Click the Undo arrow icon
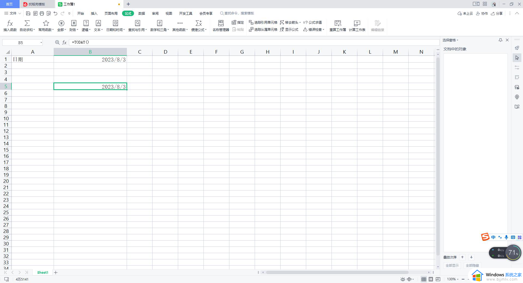523x283 pixels. 56,13
